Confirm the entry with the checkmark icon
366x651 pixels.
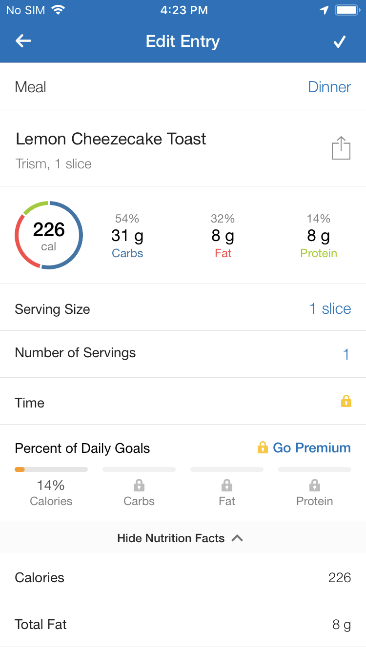pyautogui.click(x=340, y=41)
